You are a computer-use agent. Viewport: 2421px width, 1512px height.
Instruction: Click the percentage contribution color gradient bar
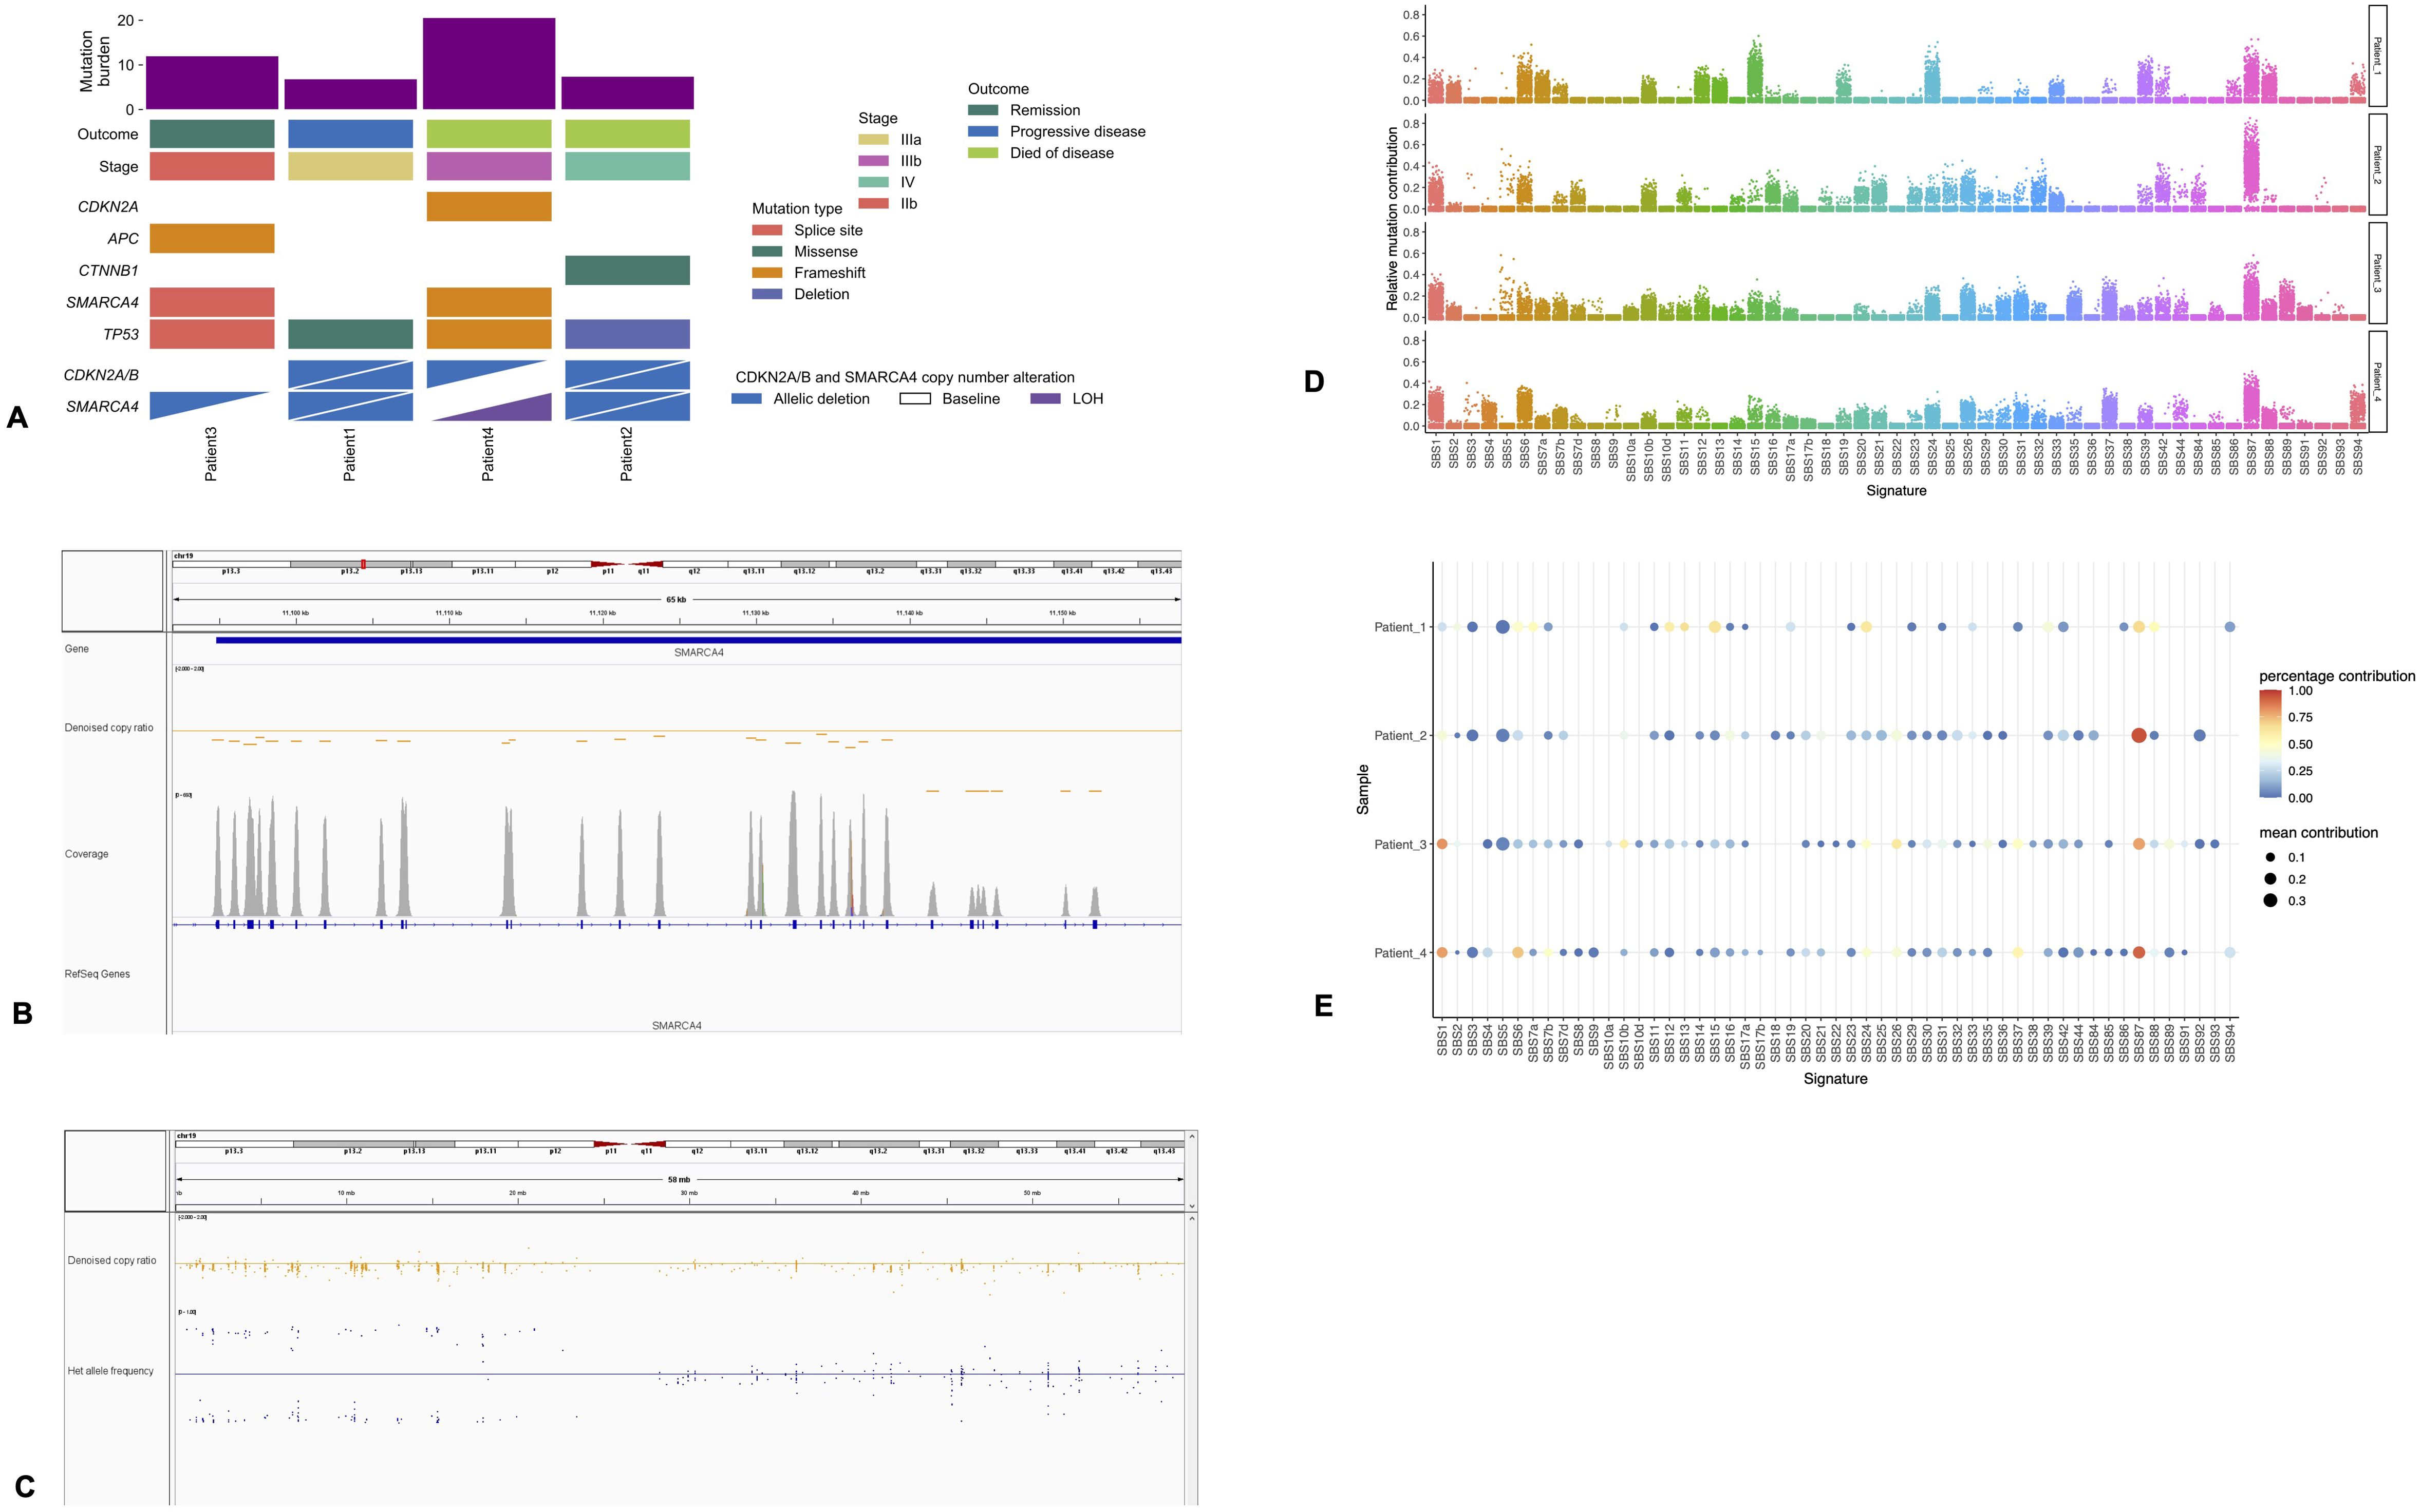[2271, 743]
